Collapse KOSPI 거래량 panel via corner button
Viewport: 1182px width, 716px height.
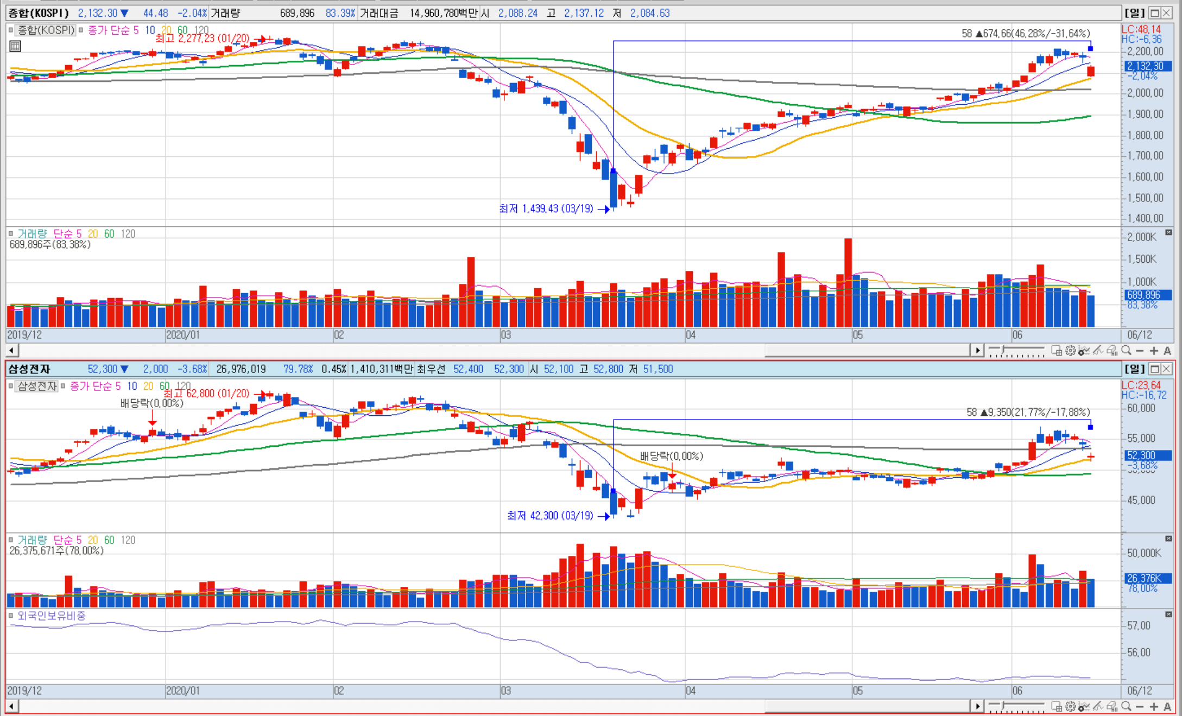pyautogui.click(x=1168, y=232)
